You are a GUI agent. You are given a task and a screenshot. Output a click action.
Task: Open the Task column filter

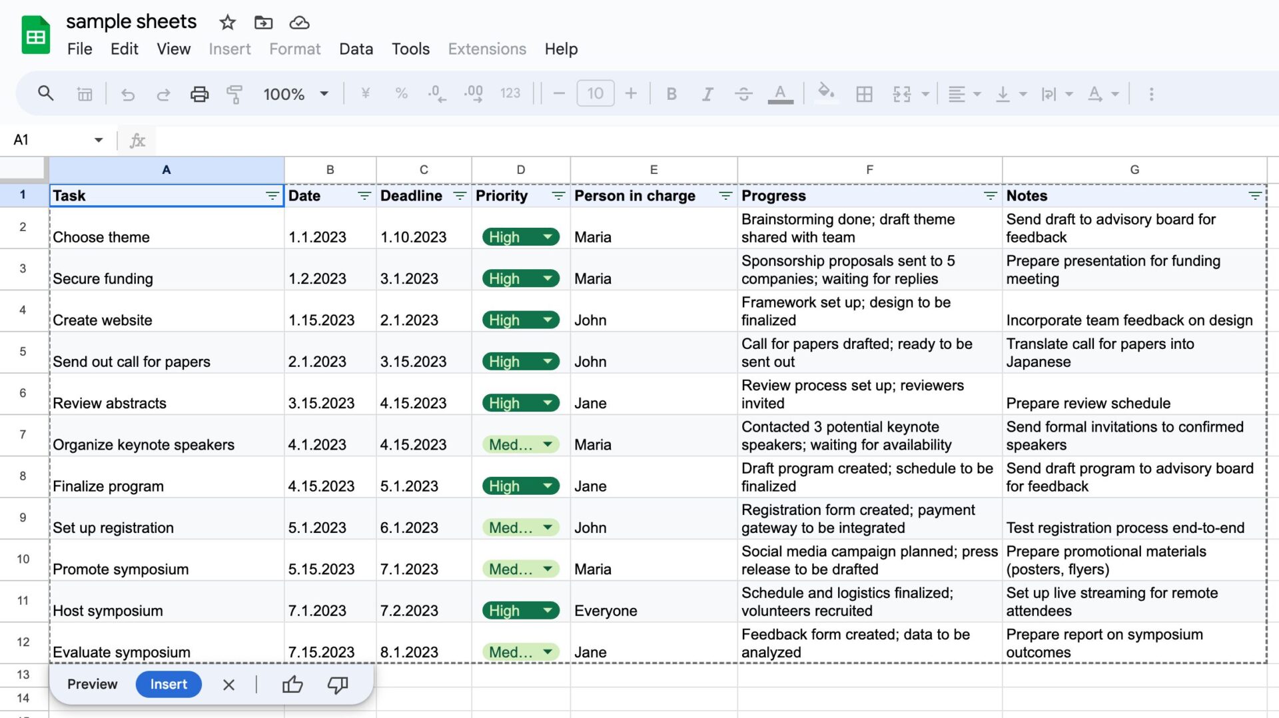point(272,196)
